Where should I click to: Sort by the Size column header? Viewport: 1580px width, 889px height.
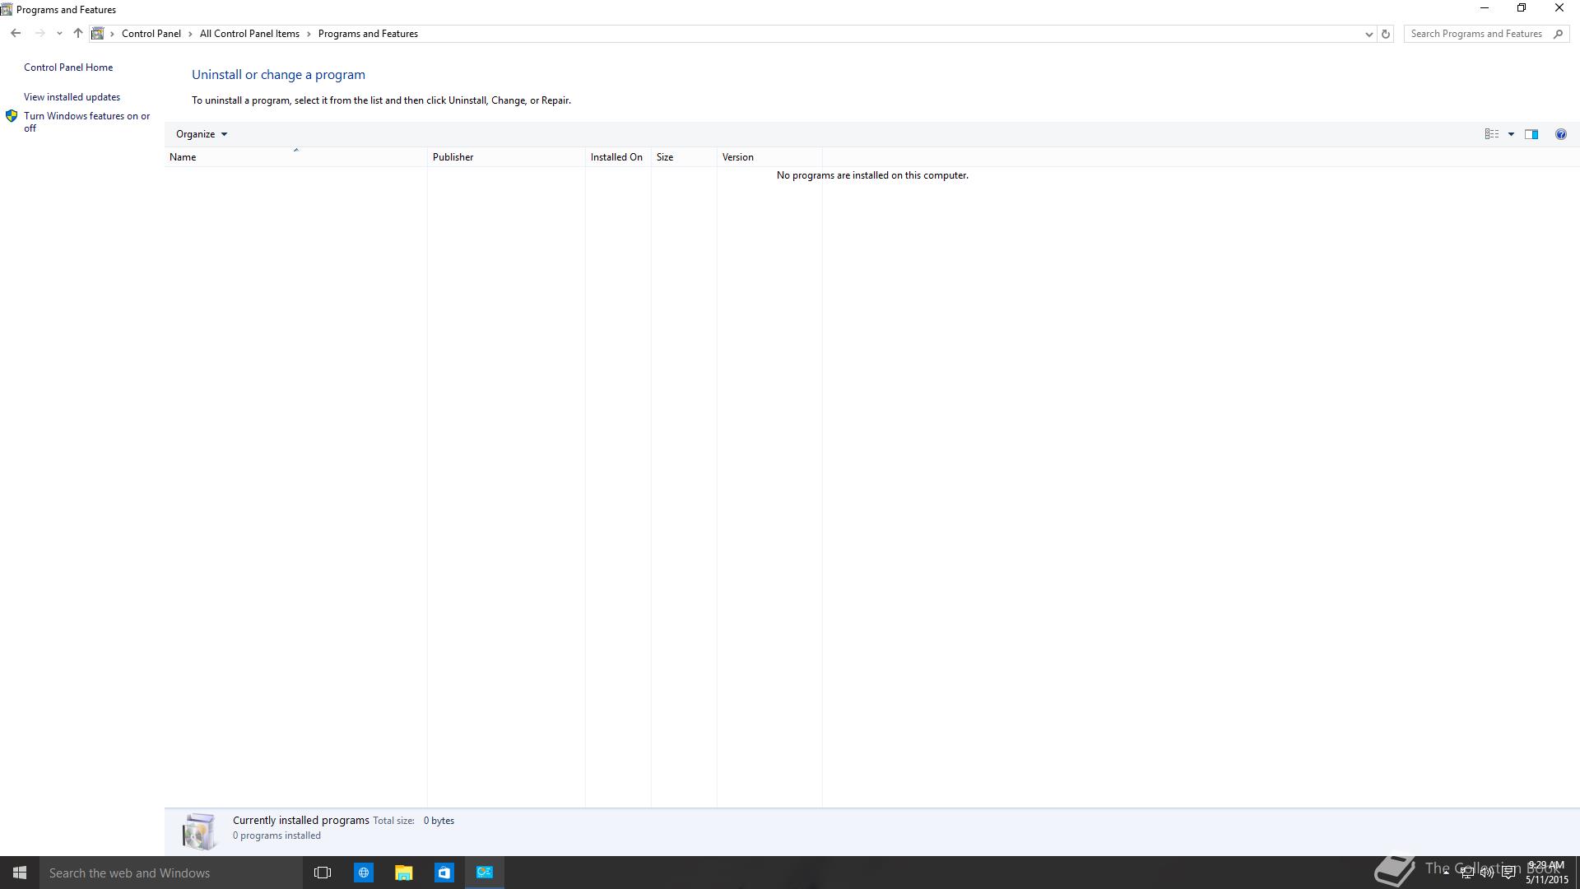[x=684, y=157]
